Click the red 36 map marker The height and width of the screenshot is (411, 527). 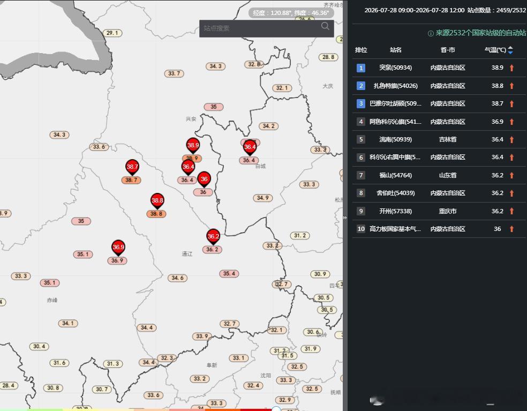tap(204, 180)
